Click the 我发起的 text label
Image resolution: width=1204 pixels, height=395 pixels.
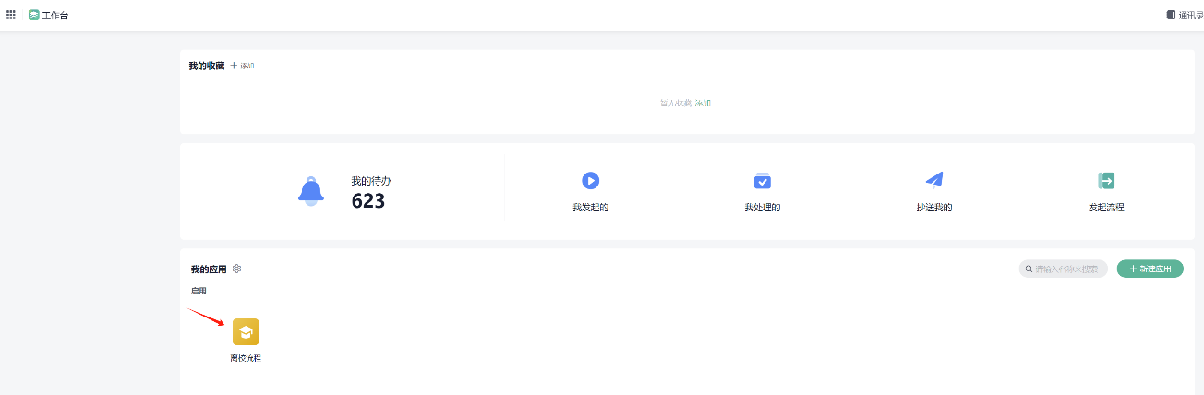[591, 208]
